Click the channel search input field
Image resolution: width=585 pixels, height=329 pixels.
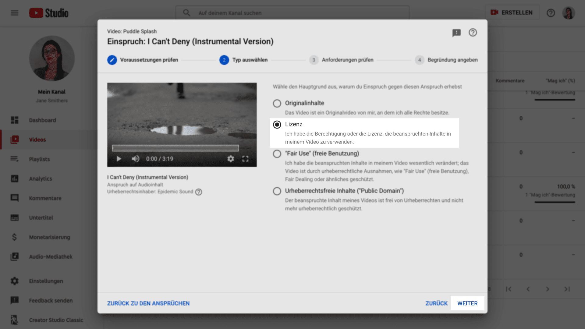click(x=292, y=13)
